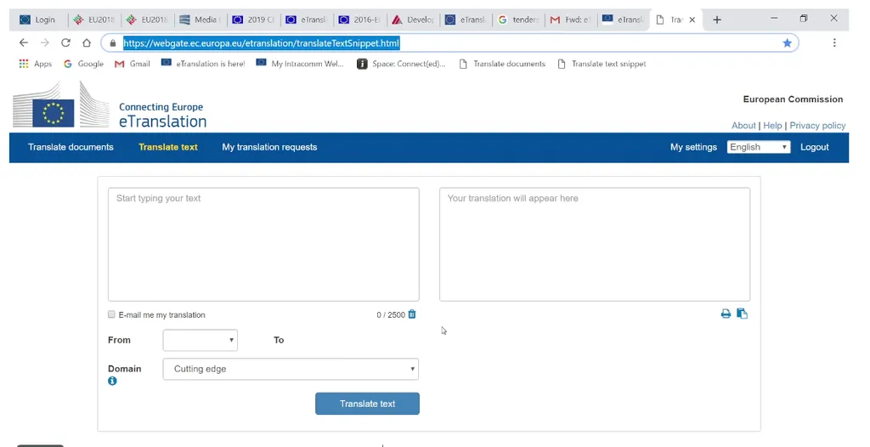Viewport: 870px width, 447px height.
Task: Click the About link
Action: (743, 126)
